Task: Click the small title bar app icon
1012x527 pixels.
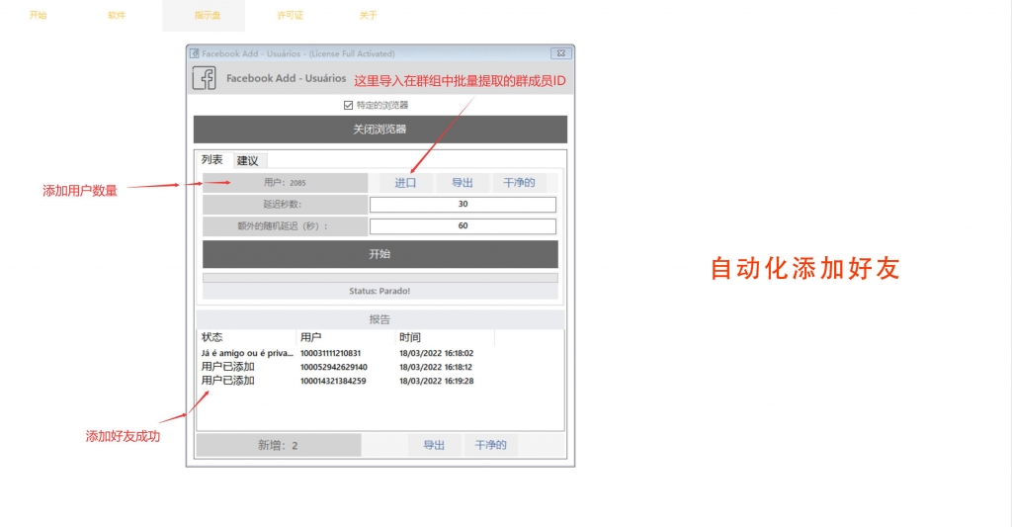Action: [x=195, y=53]
